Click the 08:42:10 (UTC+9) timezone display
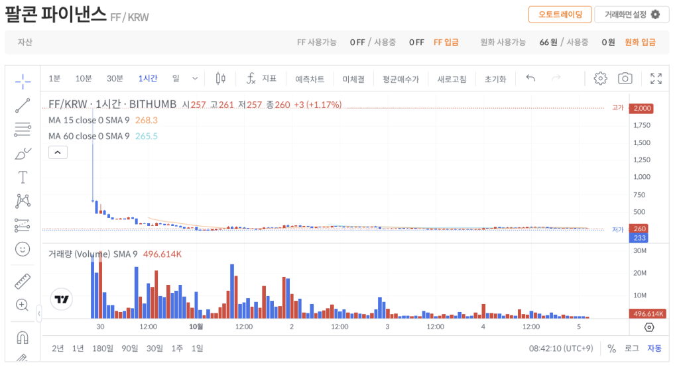This screenshot has height=371, width=679. (x=560, y=348)
